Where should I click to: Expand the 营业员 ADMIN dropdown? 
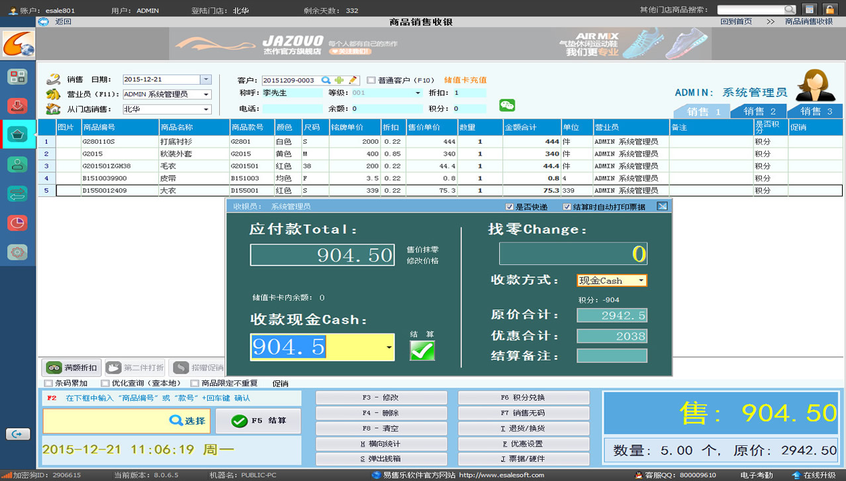(207, 95)
